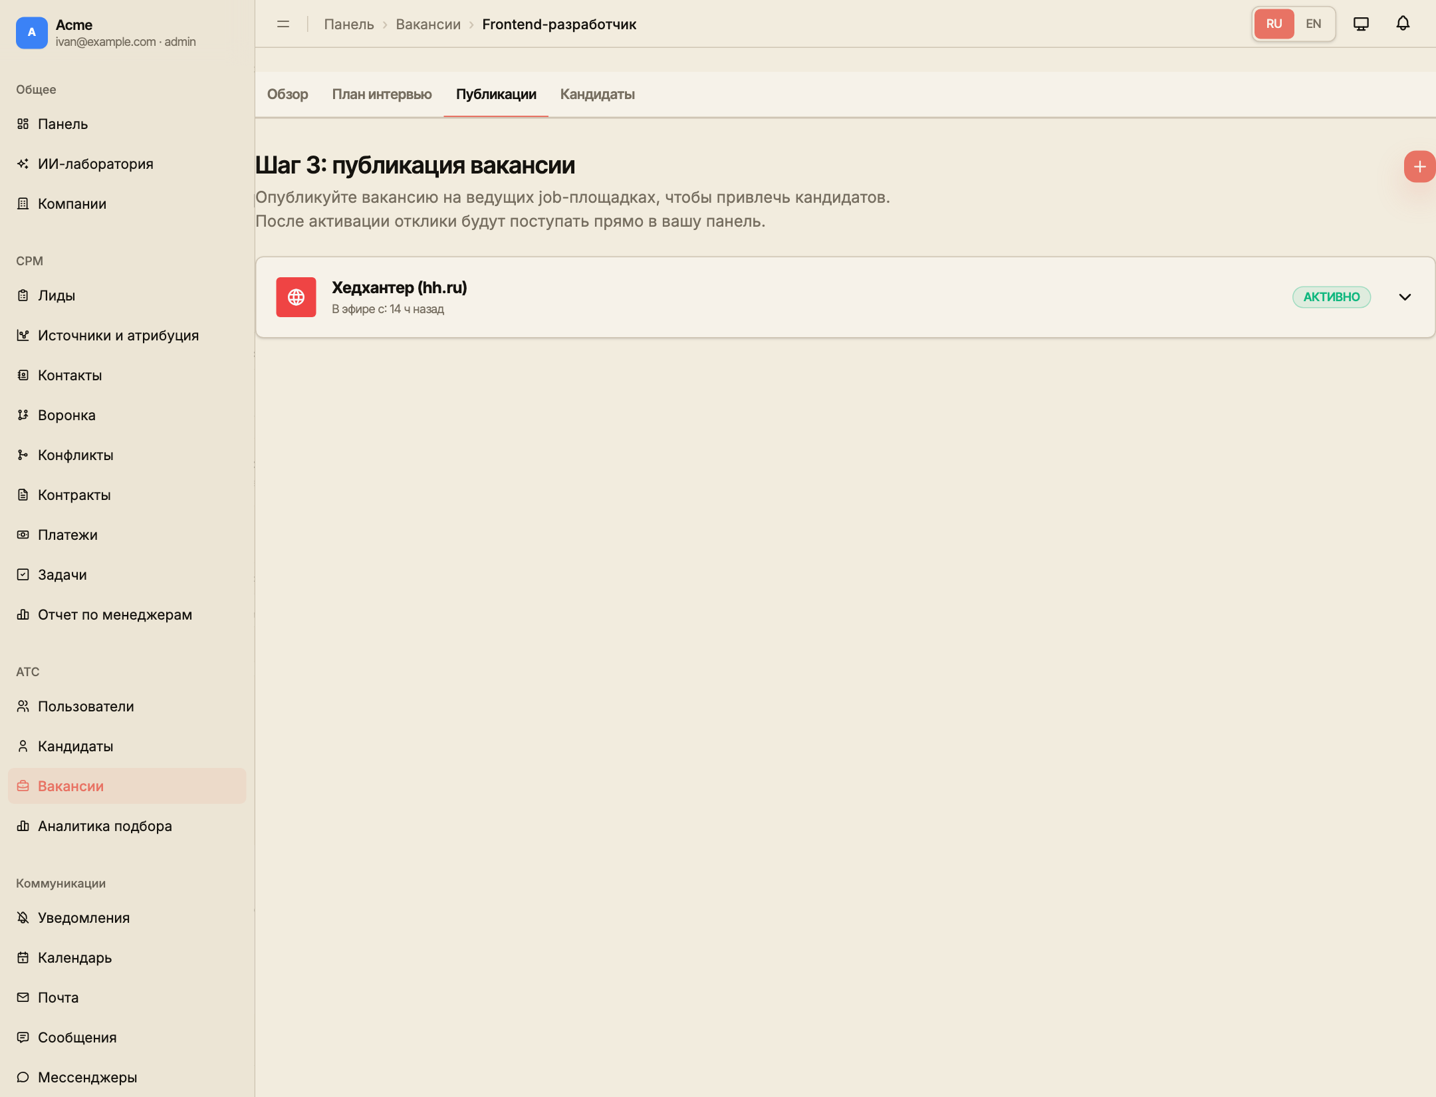Image resolution: width=1436 pixels, height=1097 pixels.
Task: Open the Воронка sidebar link
Action: coord(127,416)
